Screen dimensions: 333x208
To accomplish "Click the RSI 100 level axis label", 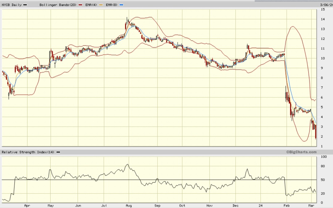I will click(324, 156).
